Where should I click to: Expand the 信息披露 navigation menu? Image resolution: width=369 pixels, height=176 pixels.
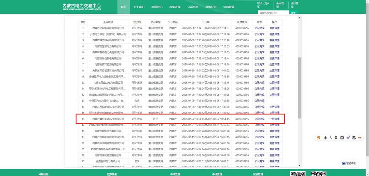(x=229, y=7)
